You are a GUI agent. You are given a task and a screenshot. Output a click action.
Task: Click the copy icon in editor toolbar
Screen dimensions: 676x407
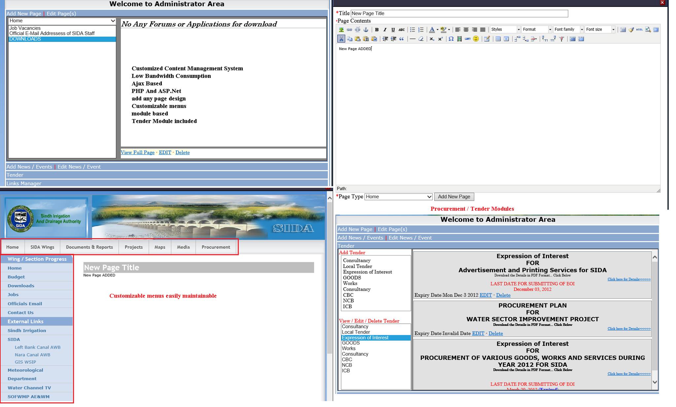click(x=350, y=39)
